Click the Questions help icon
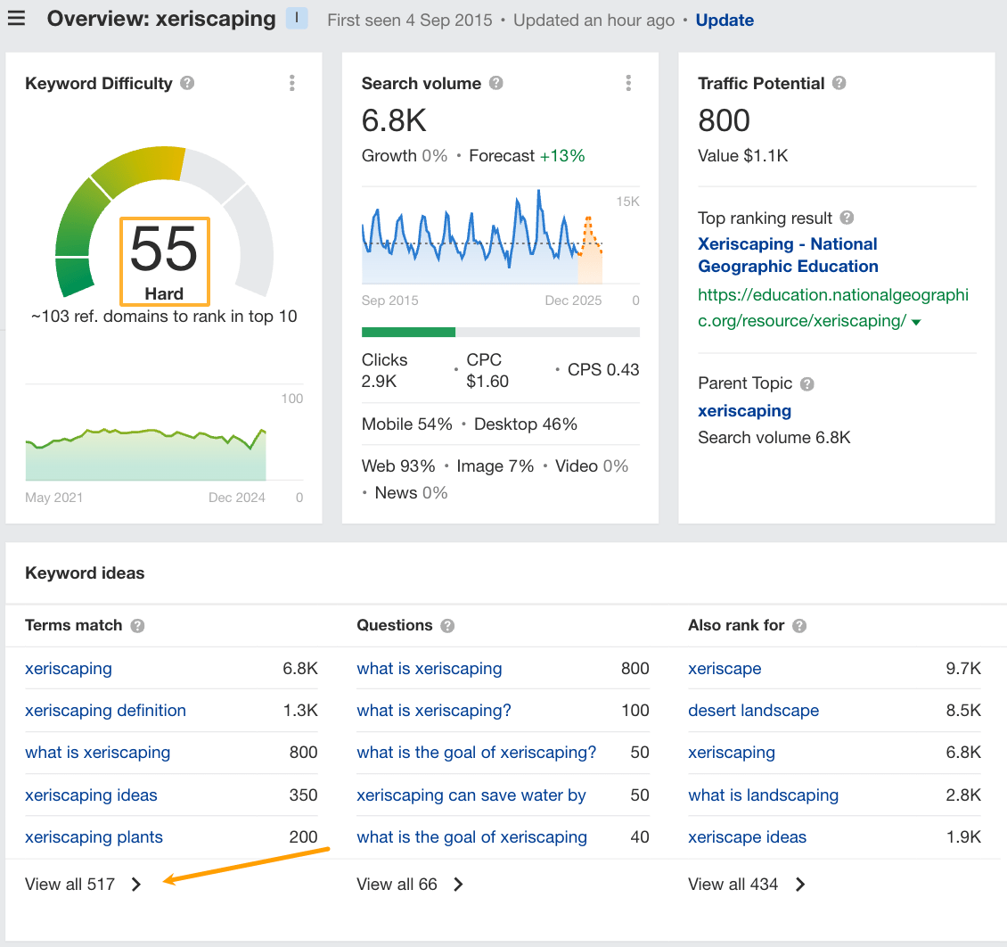Screen dimensions: 1007x947 point(447,625)
